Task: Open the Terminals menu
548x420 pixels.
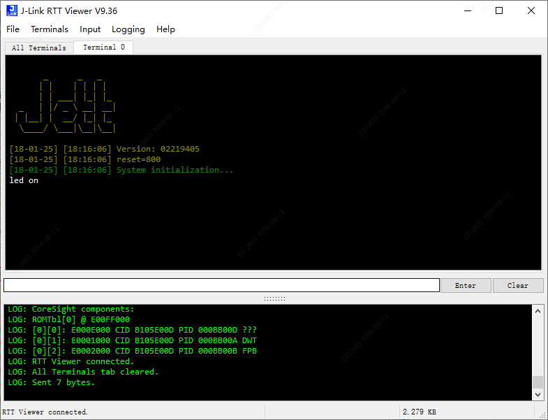Action: [x=50, y=29]
